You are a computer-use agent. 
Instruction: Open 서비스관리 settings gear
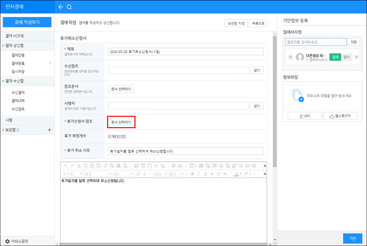tap(7, 241)
